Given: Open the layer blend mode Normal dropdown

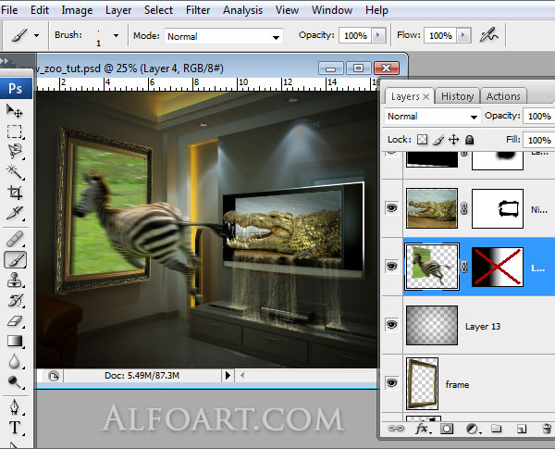Looking at the screenshot, I should (x=432, y=117).
